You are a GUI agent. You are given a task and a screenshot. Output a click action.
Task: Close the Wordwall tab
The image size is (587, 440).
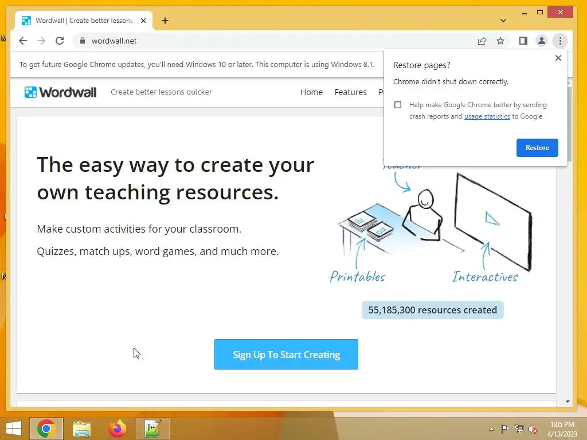click(x=143, y=21)
